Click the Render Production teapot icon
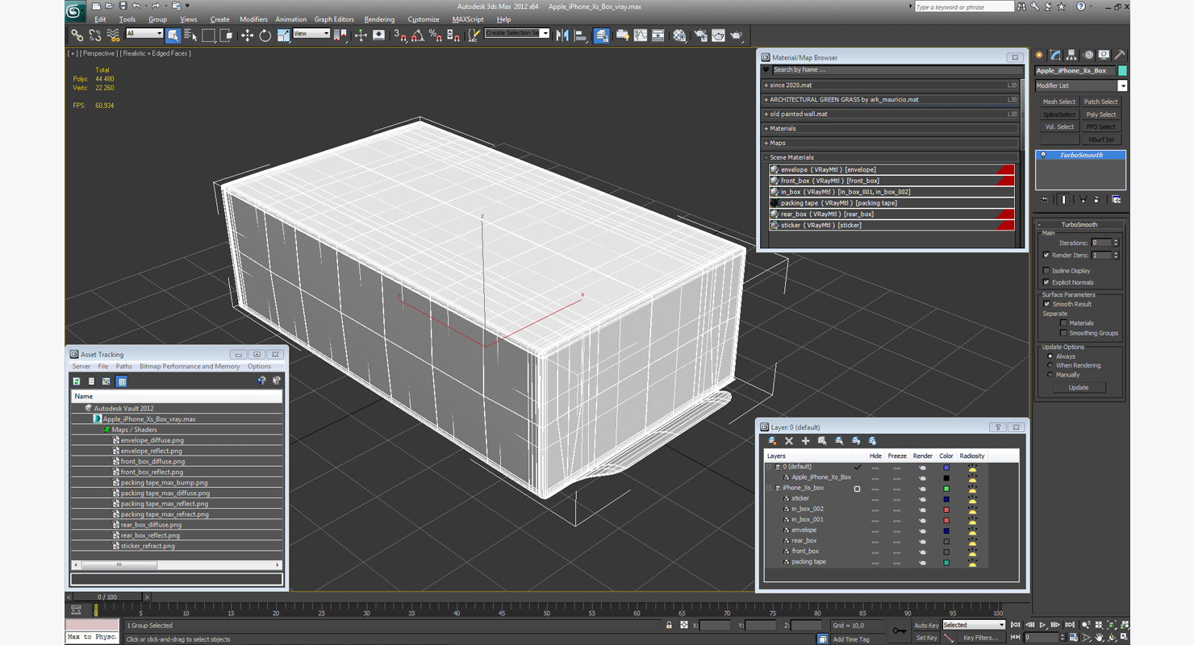The image size is (1194, 645). click(736, 35)
